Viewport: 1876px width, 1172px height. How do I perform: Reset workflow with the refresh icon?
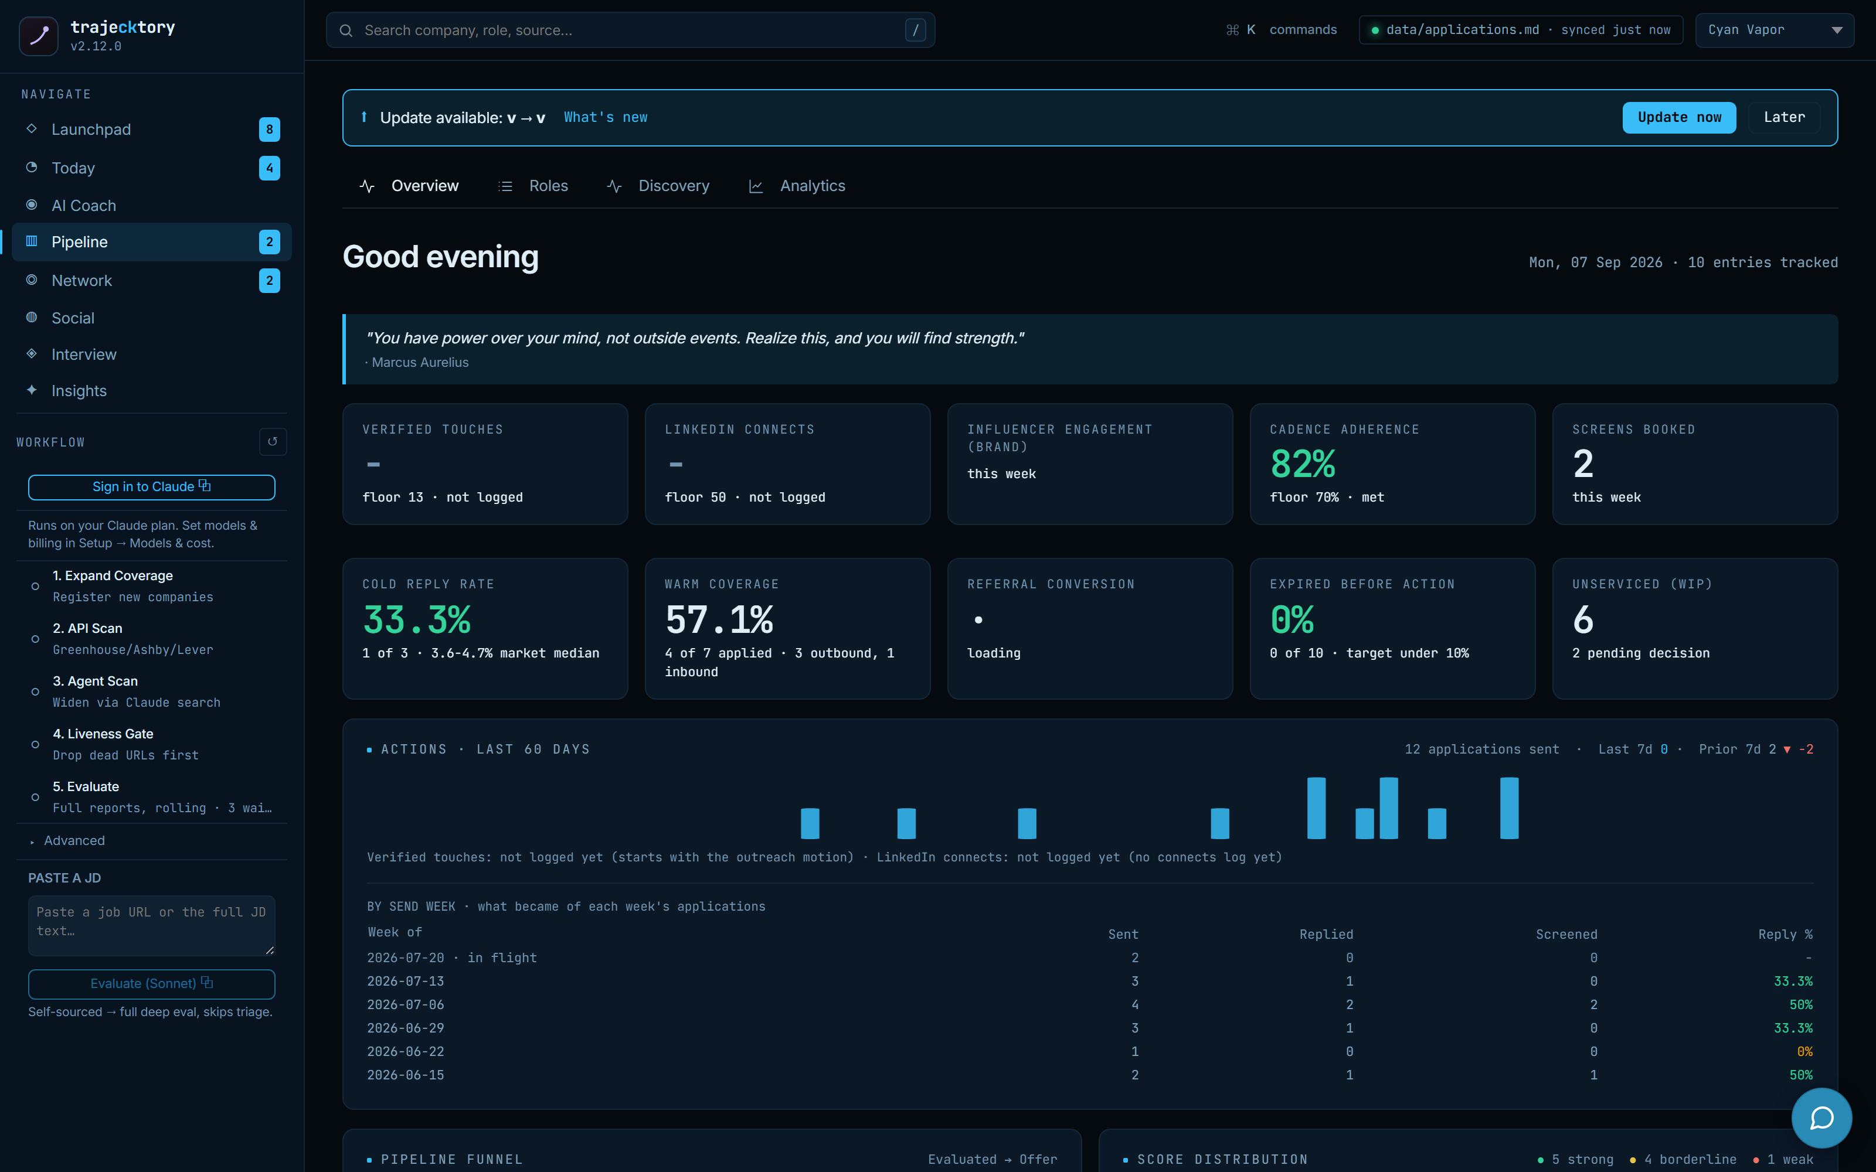click(273, 442)
